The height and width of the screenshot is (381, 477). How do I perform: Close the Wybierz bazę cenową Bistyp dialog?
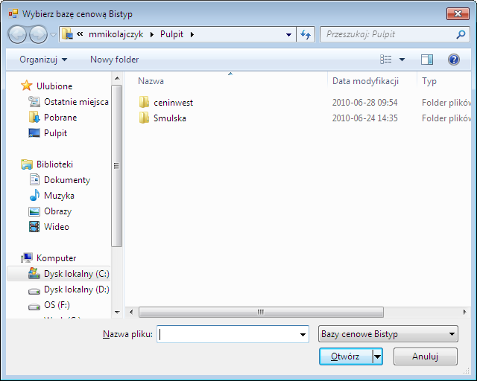(x=458, y=13)
